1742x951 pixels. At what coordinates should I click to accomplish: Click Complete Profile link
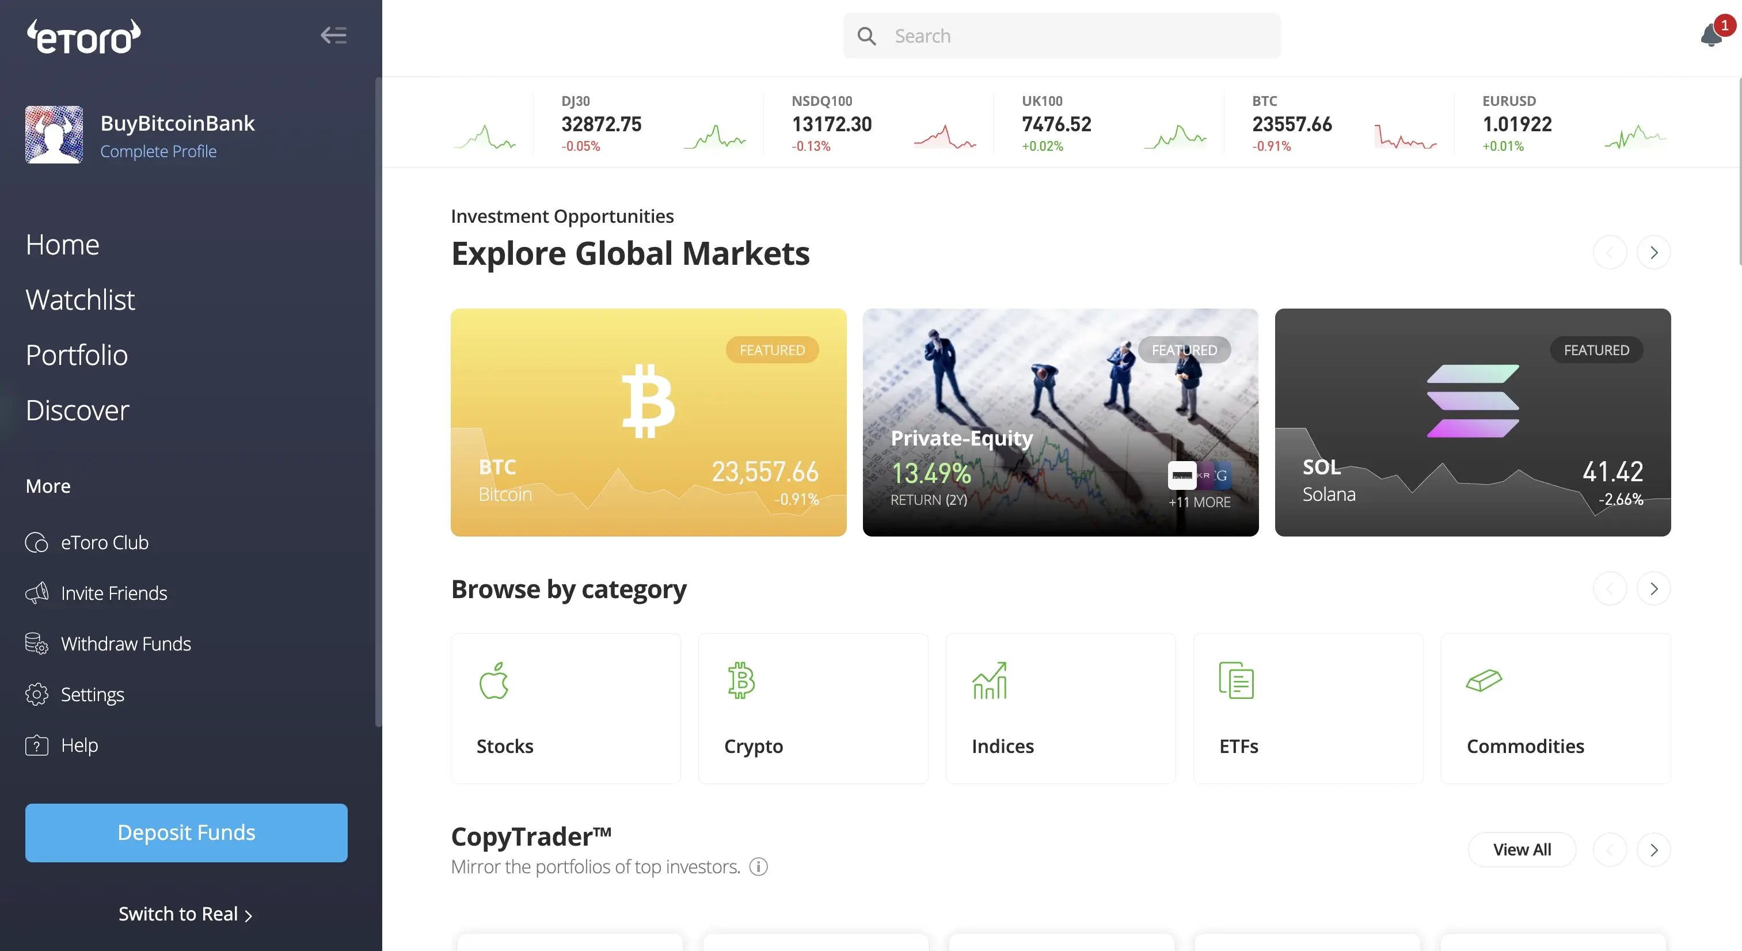coord(158,151)
